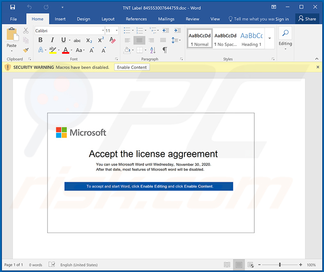Click the Undo arrow icon

30,7
